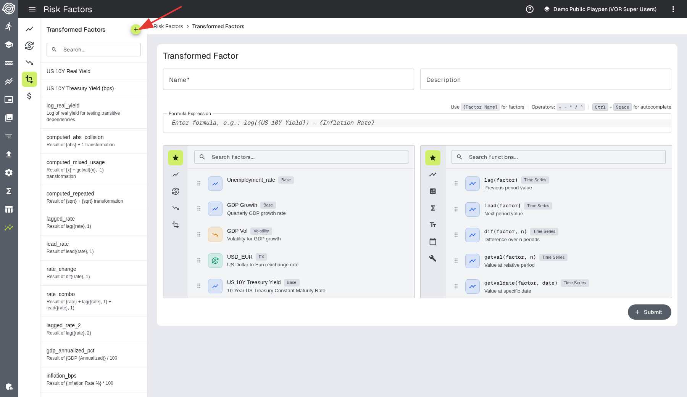Filter factors by currency exchange category

click(176, 191)
